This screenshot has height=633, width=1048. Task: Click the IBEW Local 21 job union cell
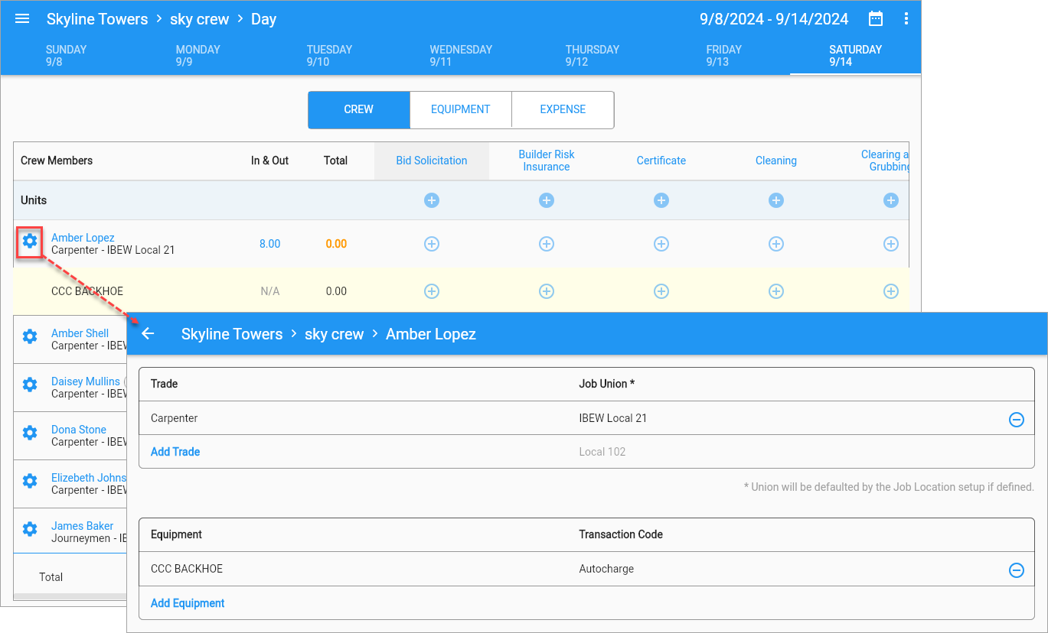[613, 418]
